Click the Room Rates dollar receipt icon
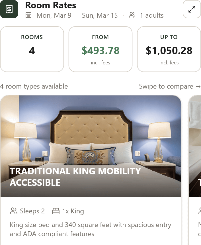This screenshot has height=245, width=201. [x=9, y=9]
